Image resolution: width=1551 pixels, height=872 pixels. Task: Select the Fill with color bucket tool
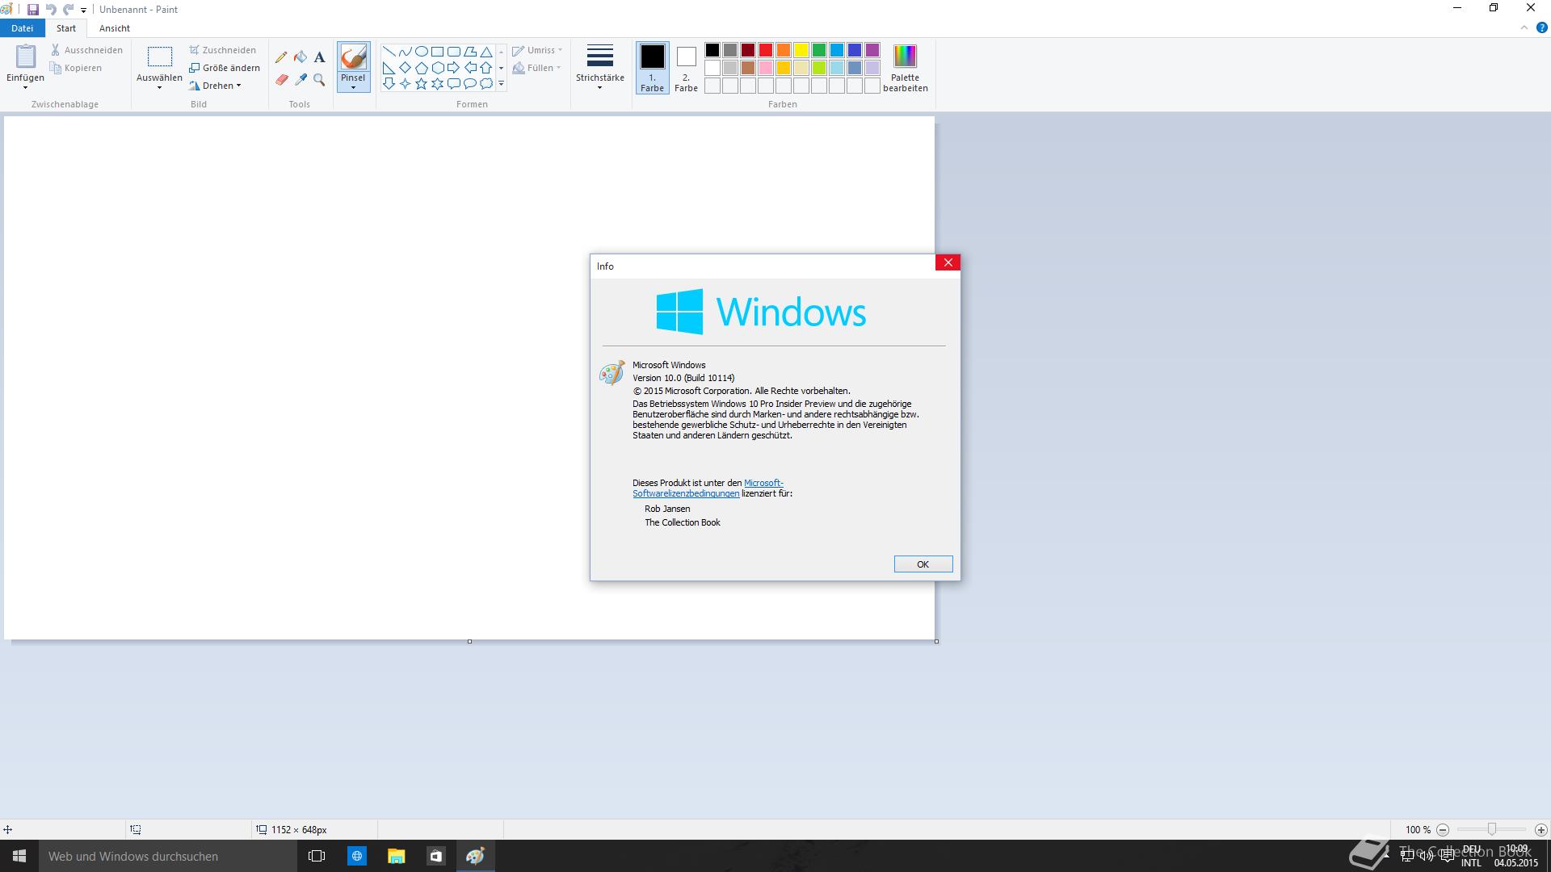tap(301, 57)
